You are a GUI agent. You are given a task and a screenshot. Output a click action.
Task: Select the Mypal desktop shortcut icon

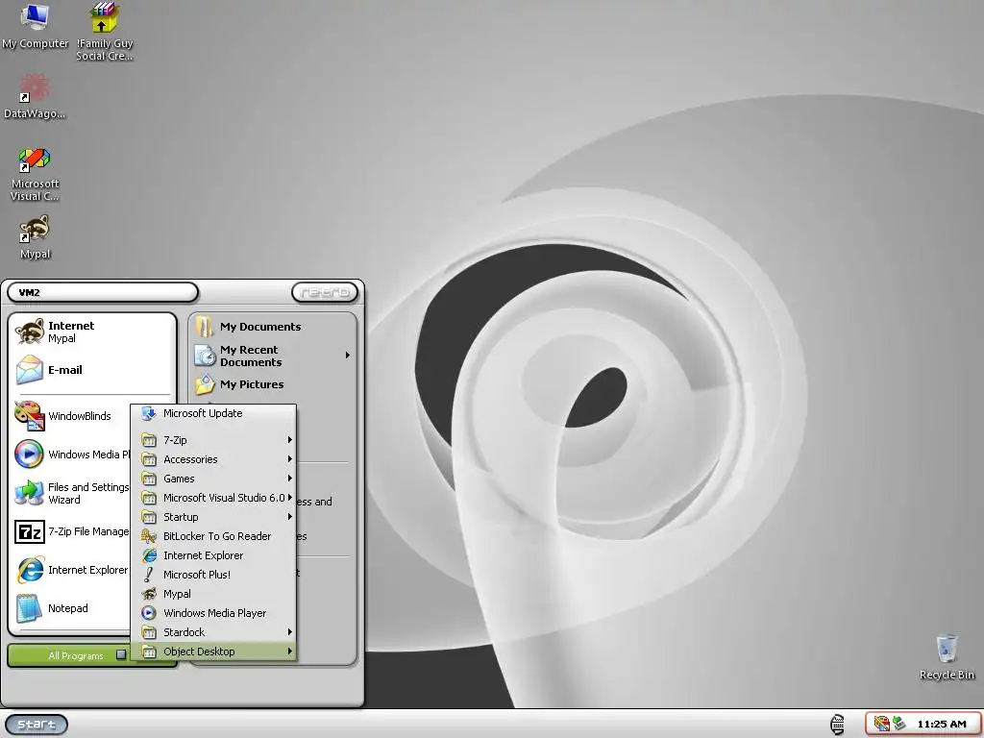[x=35, y=237]
